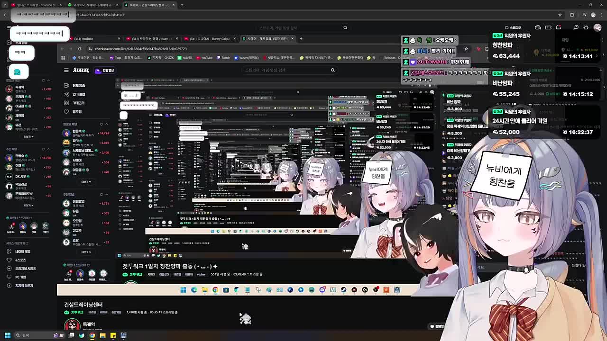
Task: Click the vtuber tag under the stream title
Action: tap(202, 274)
